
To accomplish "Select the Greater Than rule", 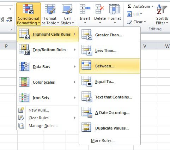I will click(110, 35).
